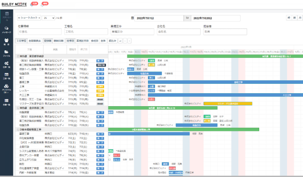Switch to 会社別 grouping tab

pos(94,41)
